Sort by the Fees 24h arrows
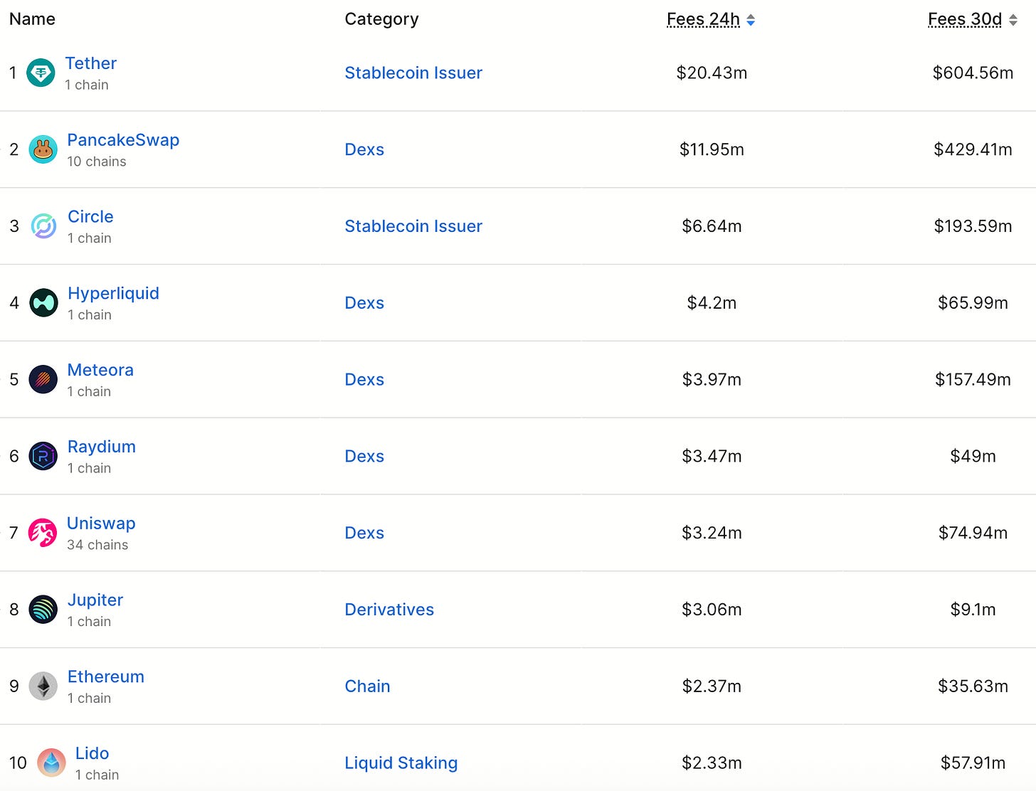The height and width of the screenshot is (791, 1036). click(751, 20)
